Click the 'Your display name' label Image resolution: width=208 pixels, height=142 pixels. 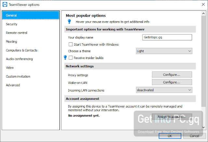click(81, 37)
